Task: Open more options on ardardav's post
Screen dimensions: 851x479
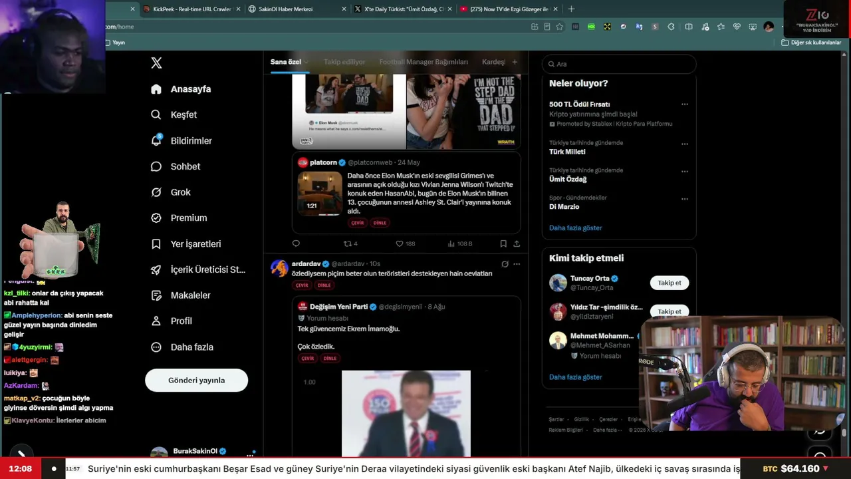Action: coord(517,264)
